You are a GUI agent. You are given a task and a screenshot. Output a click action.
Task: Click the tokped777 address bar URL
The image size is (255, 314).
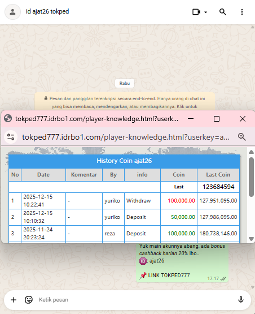126,137
